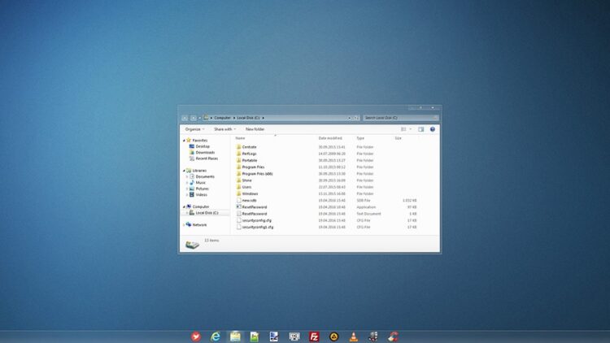Open the change view options dropdown
Image resolution: width=610 pixels, height=343 pixels.
pyautogui.click(x=411, y=129)
